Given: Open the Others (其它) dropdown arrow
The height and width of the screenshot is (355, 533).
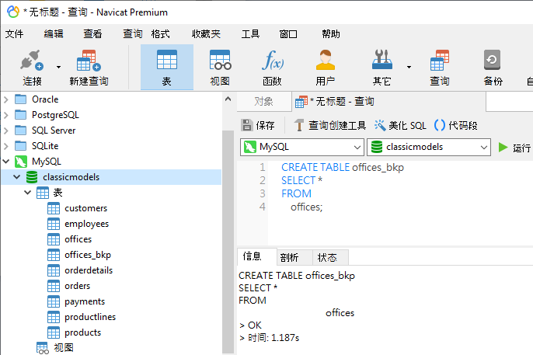Looking at the screenshot, I should point(409,67).
